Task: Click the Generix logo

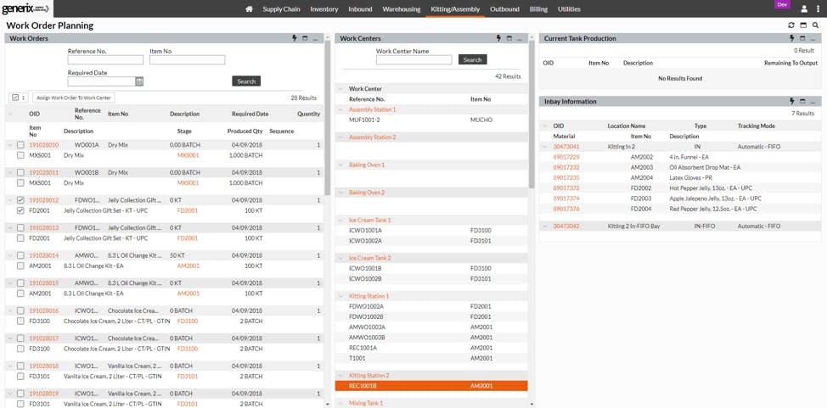Action: (x=25, y=8)
